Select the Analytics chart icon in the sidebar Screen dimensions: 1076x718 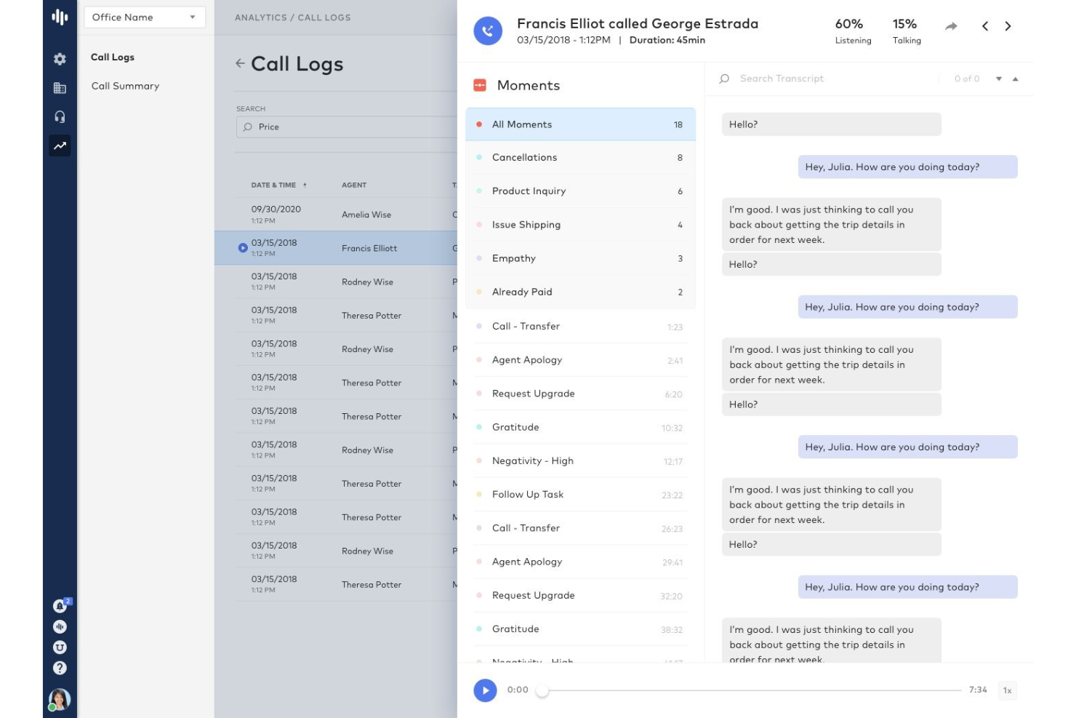click(x=60, y=145)
